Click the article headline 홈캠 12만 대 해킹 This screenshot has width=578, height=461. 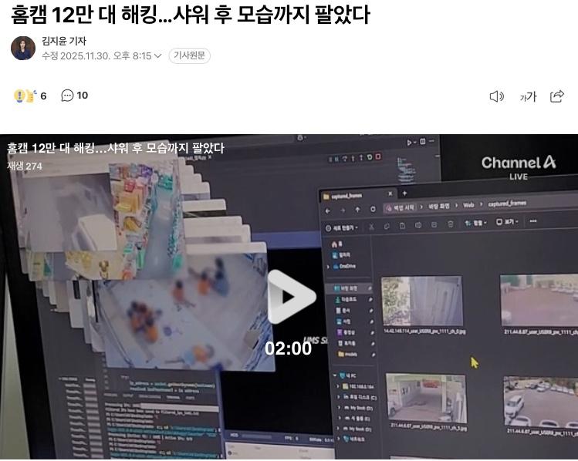190,15
